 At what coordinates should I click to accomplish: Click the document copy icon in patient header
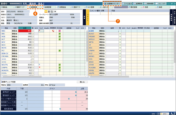pyautogui.click(x=52, y=11)
